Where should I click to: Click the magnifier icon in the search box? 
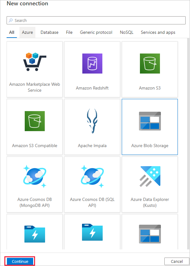click(x=11, y=20)
